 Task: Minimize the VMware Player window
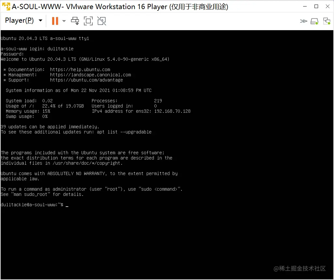[x=305, y=6]
